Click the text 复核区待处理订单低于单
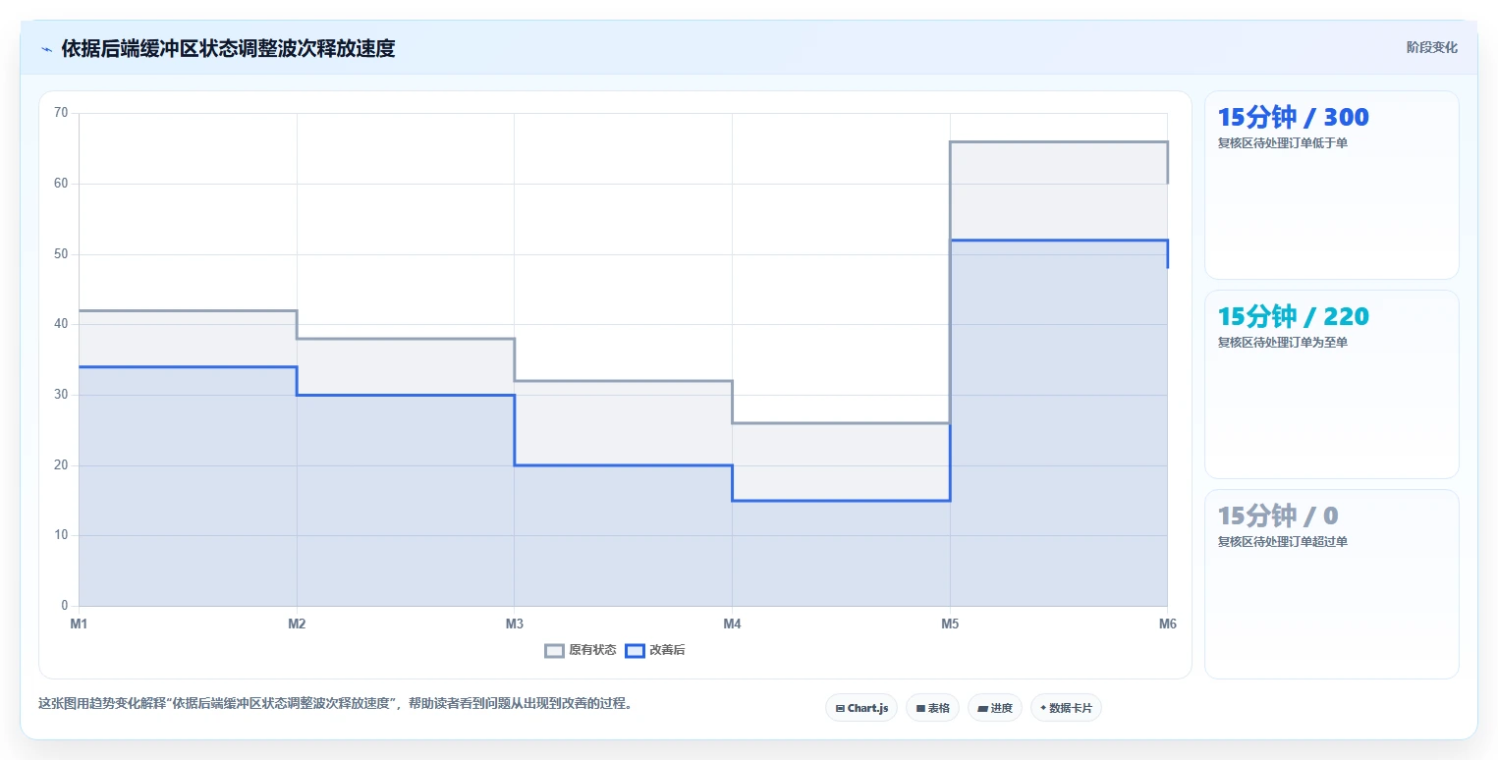The width and height of the screenshot is (1498, 760). point(1282,143)
